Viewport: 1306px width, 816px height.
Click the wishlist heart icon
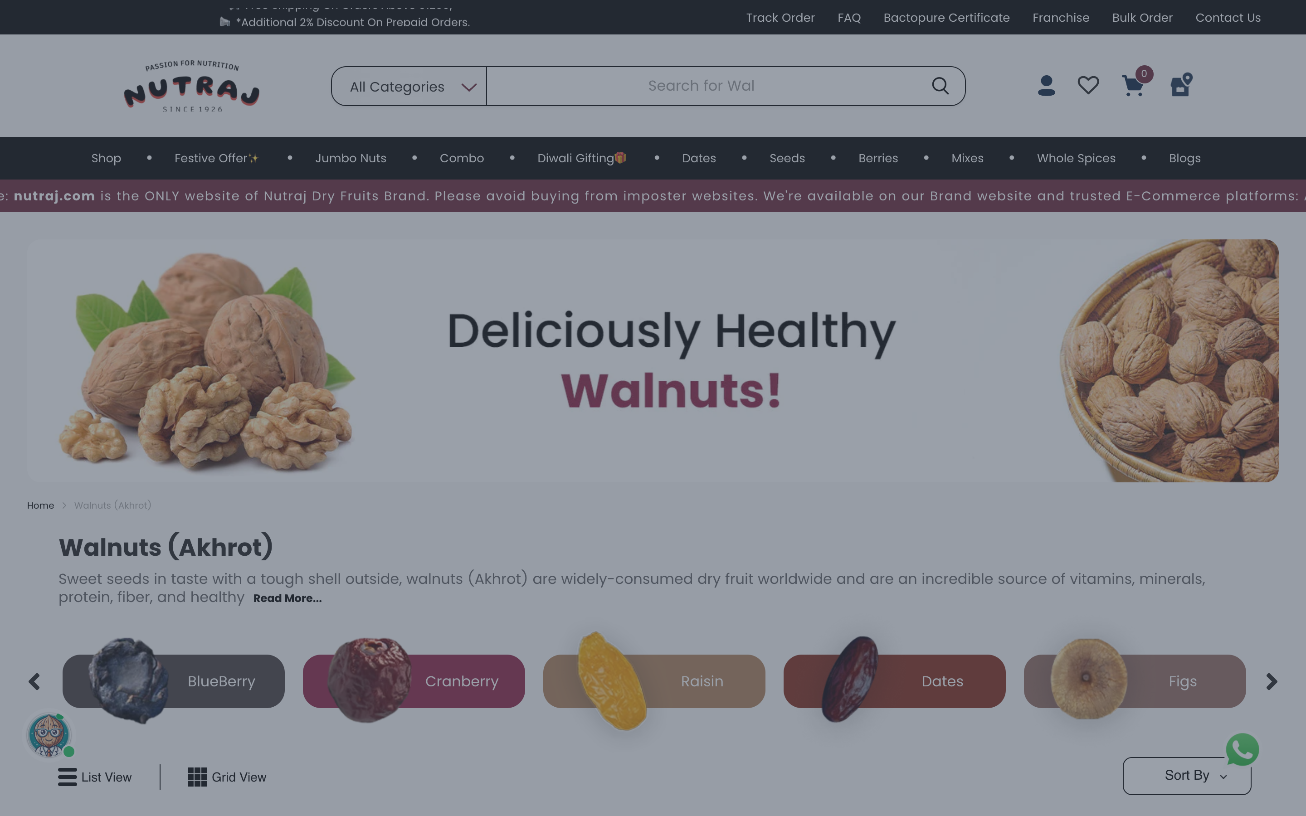pyautogui.click(x=1088, y=86)
